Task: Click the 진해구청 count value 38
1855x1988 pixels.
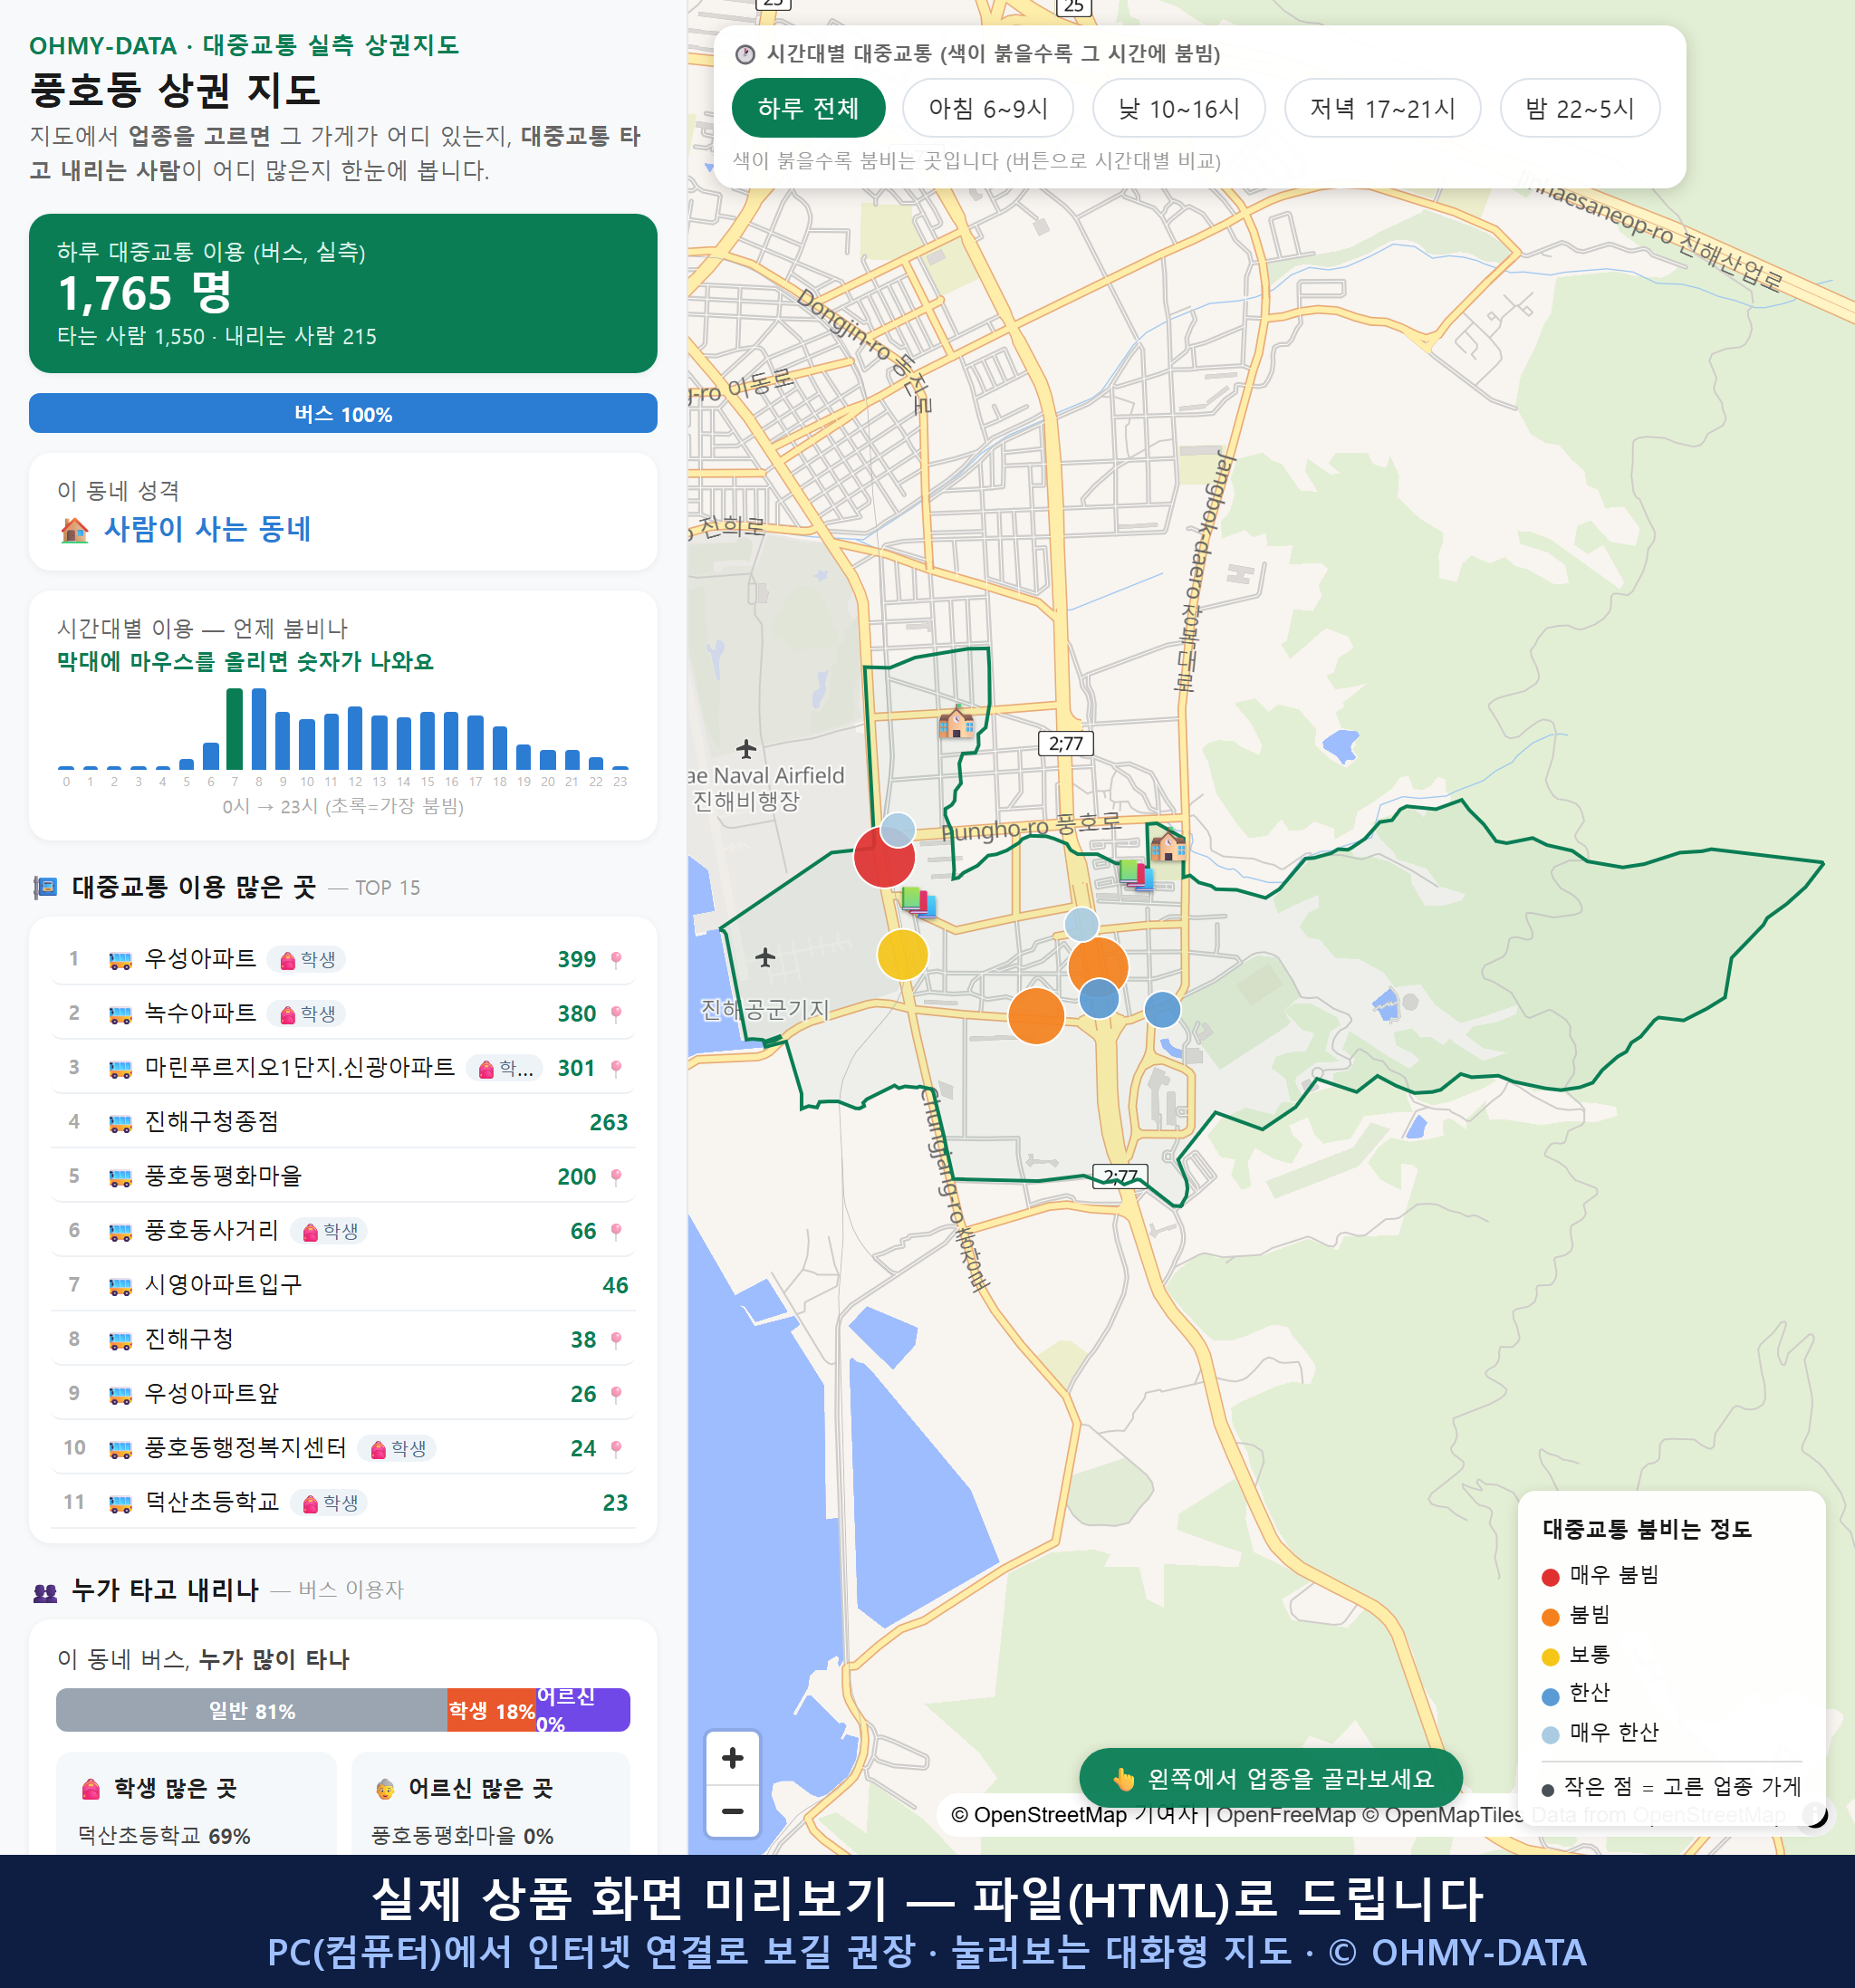Action: (583, 1339)
